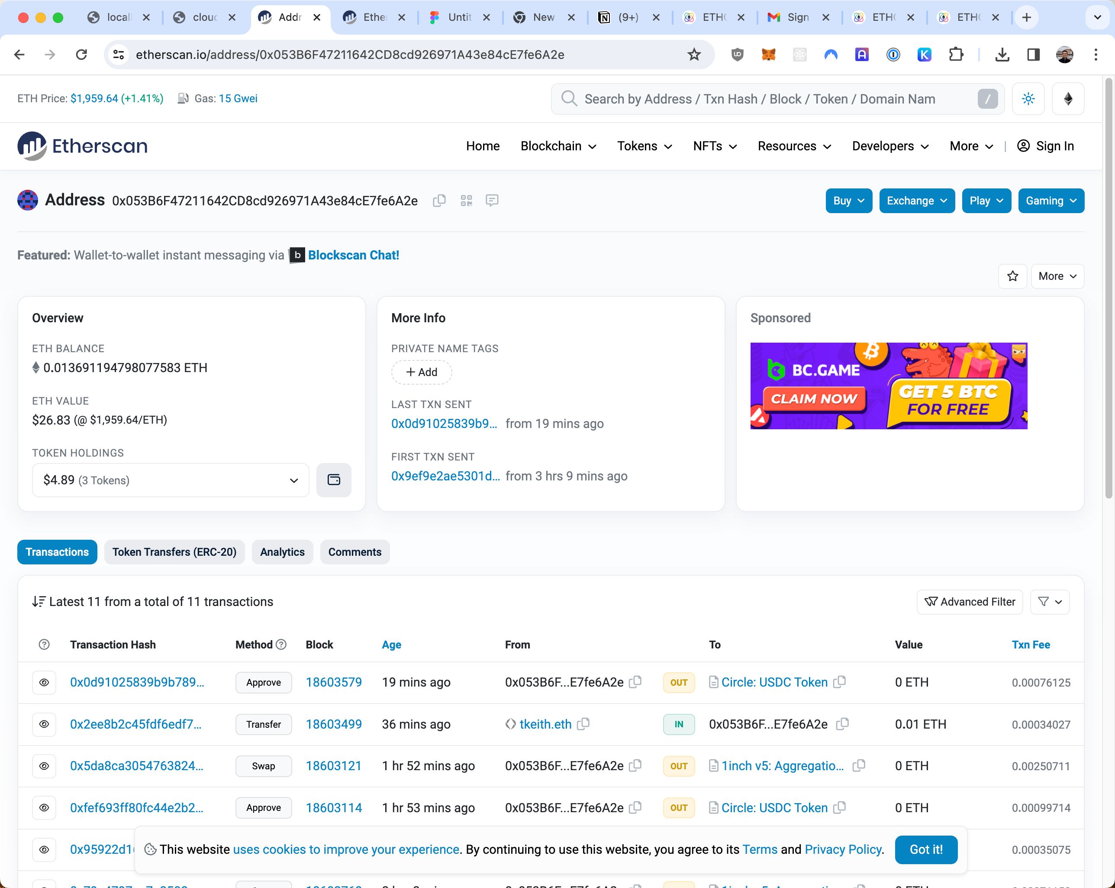Image resolution: width=1115 pixels, height=888 pixels.
Task: Open Blockscan chat icon beside address
Action: tap(492, 200)
